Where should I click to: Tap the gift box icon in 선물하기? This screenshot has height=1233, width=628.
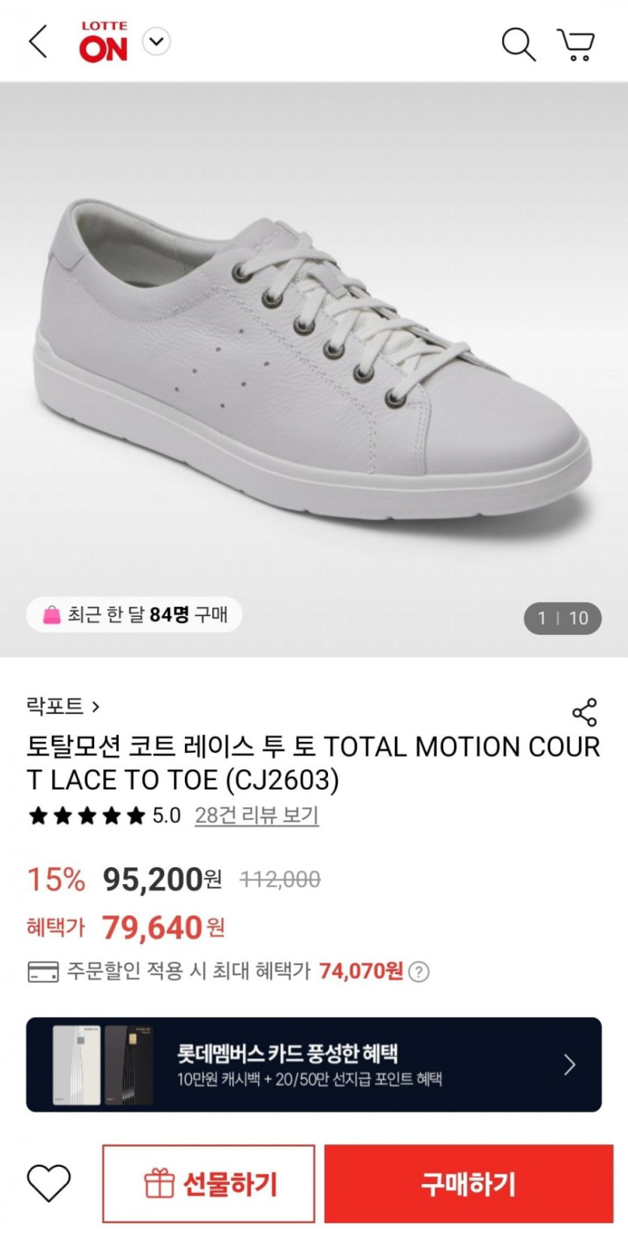159,1184
